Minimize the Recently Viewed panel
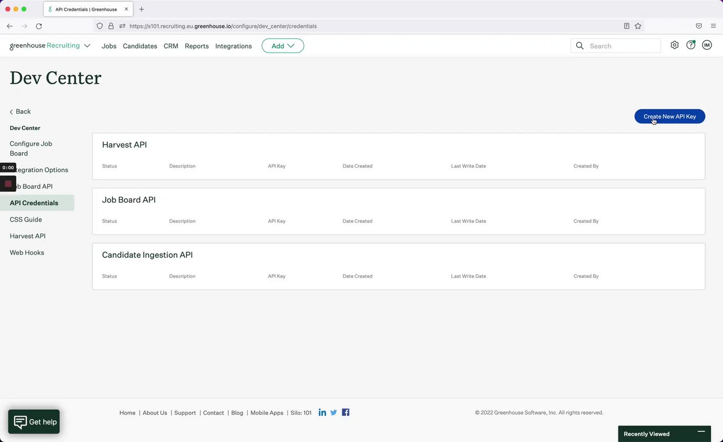The image size is (723, 442). pyautogui.click(x=701, y=432)
